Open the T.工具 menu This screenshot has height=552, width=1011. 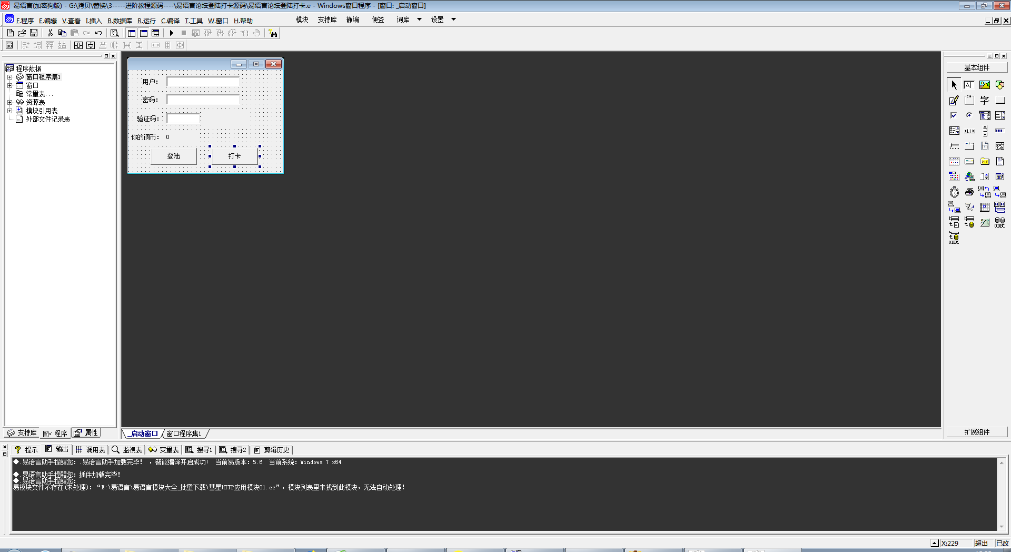pyautogui.click(x=193, y=21)
